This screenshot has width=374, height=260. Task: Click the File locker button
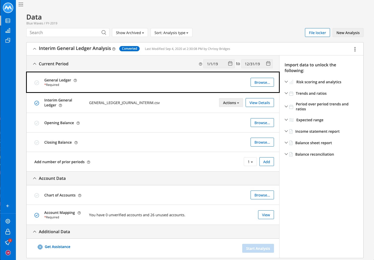click(x=317, y=33)
